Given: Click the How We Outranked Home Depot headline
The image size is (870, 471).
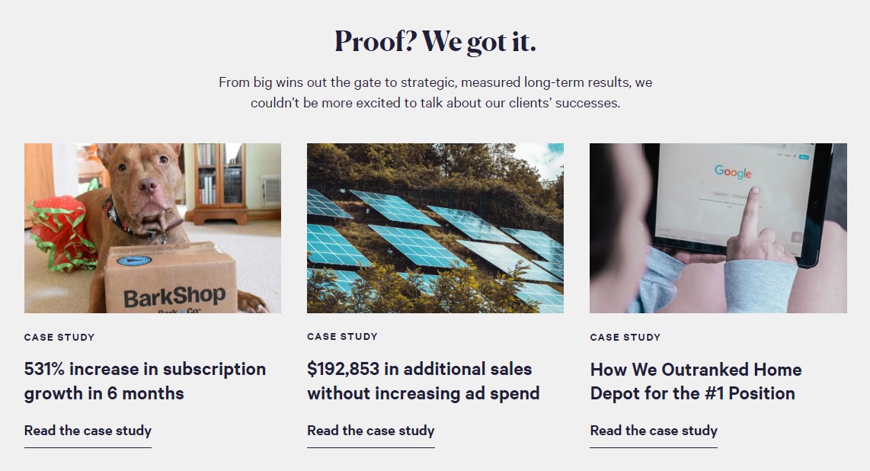Looking at the screenshot, I should point(696,381).
